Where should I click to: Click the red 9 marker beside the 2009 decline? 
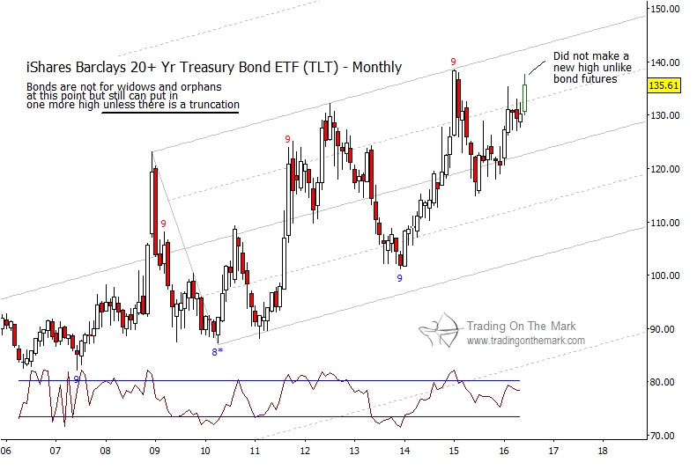164,224
